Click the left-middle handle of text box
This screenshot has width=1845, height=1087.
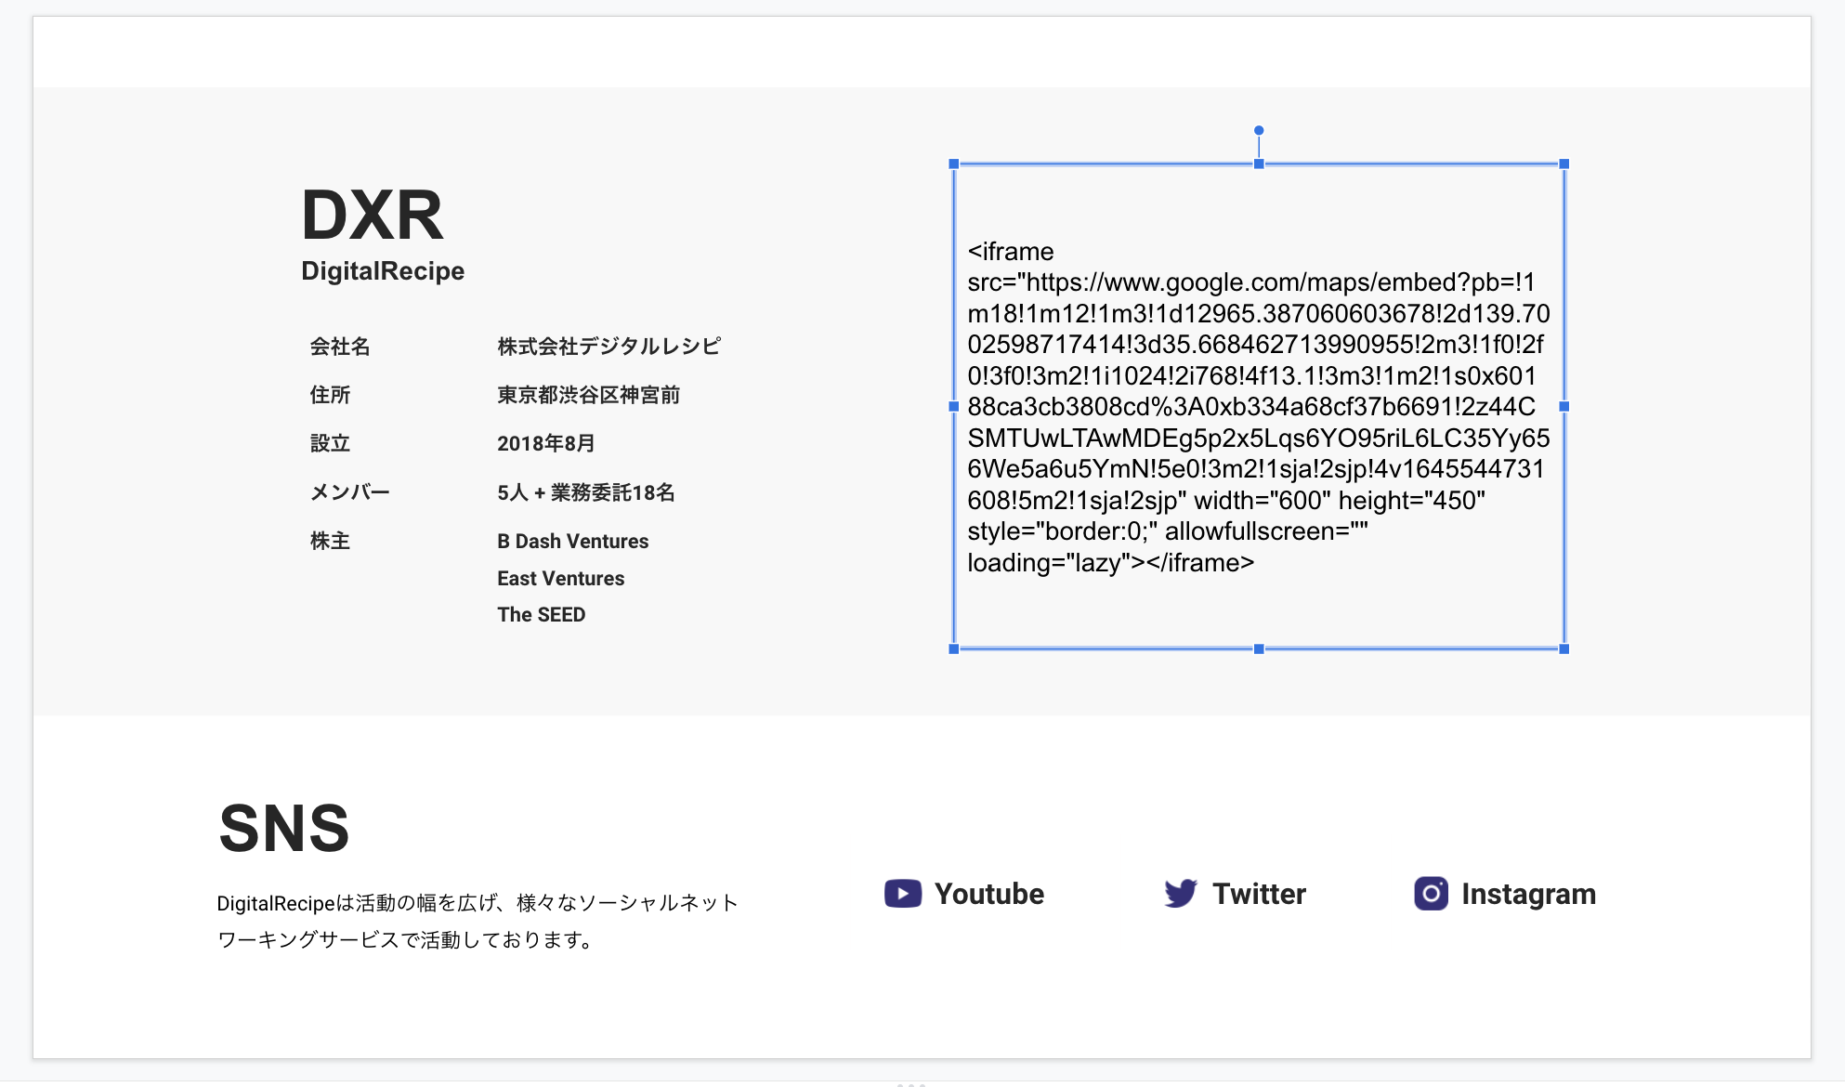pos(954,407)
